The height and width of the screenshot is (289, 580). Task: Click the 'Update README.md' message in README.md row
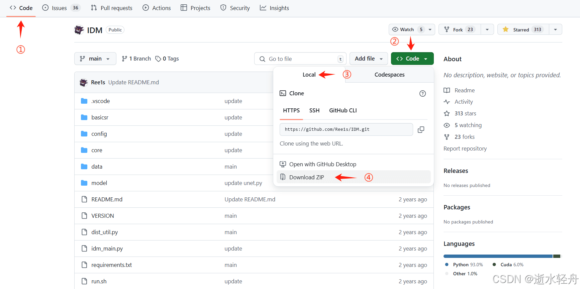[x=250, y=199]
